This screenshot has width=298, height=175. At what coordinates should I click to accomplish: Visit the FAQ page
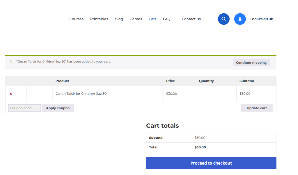(166, 19)
